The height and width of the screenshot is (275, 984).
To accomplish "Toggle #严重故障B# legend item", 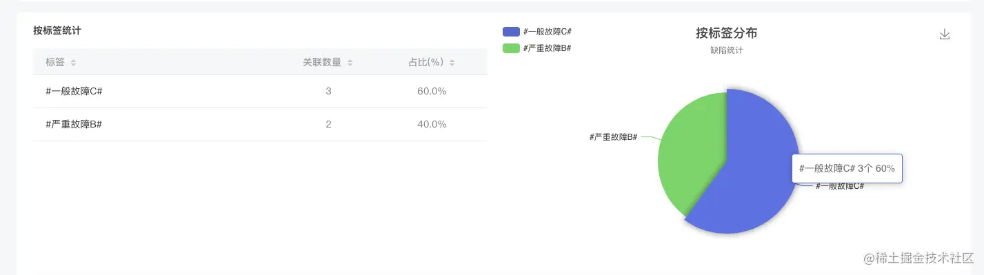I will pyautogui.click(x=537, y=48).
